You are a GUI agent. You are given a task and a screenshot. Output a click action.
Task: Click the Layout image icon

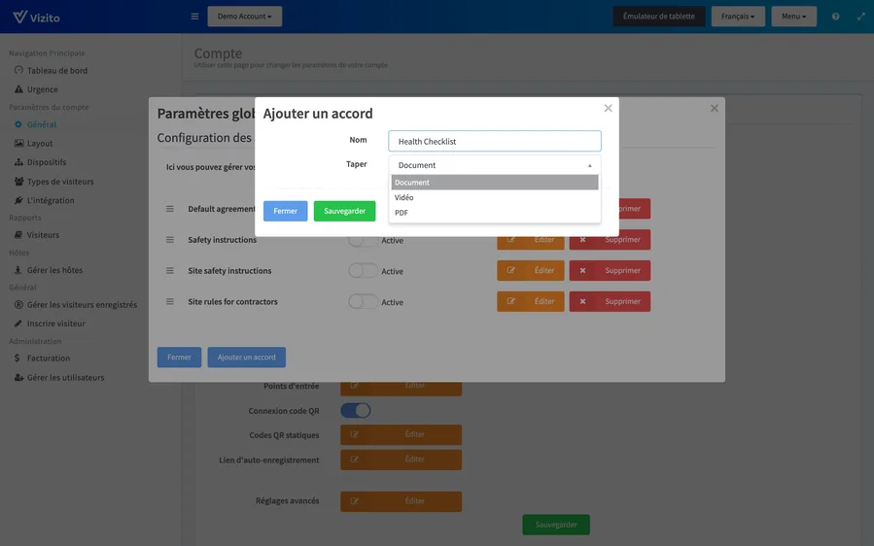[18, 143]
